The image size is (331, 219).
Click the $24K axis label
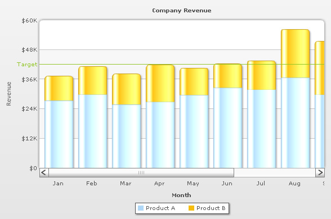[29, 109]
